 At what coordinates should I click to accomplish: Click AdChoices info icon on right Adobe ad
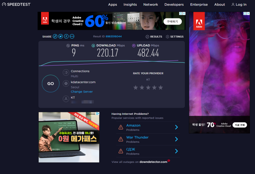click(x=245, y=13)
